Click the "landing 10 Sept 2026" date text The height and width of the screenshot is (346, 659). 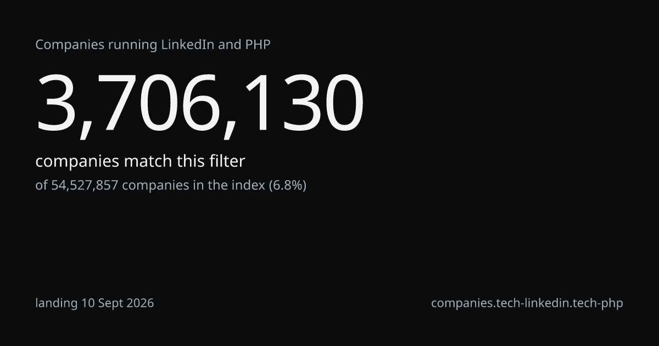coord(94,303)
